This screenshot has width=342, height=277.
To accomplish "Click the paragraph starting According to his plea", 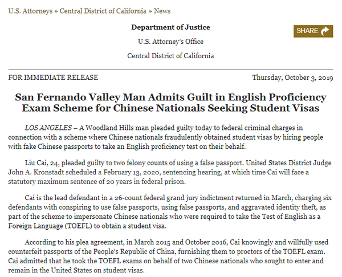I will [x=168, y=256].
